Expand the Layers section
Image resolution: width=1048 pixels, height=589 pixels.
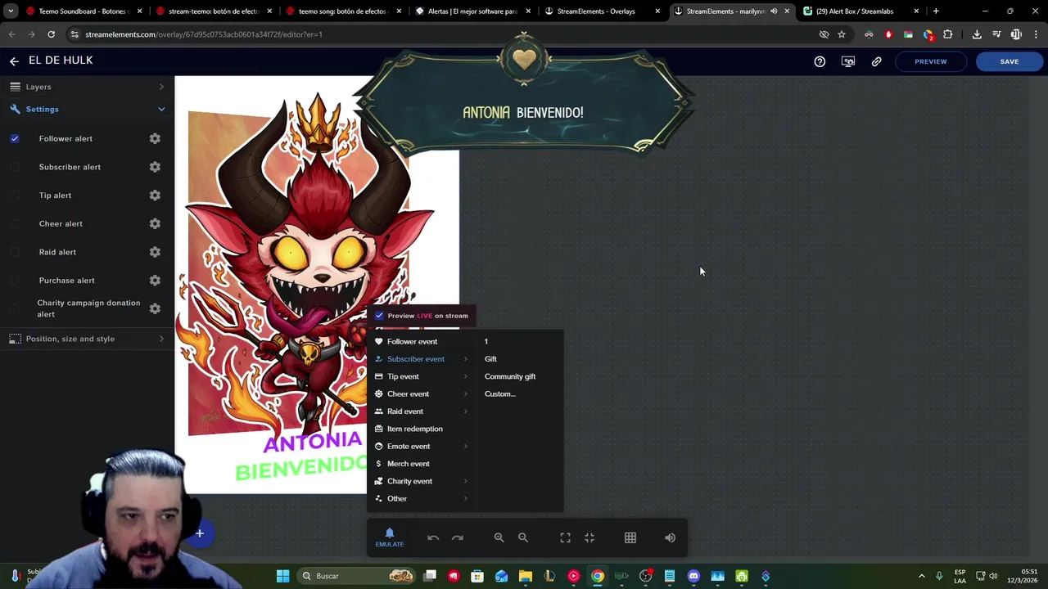pyautogui.click(x=87, y=87)
